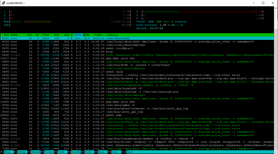Image resolution: width=278 pixels, height=154 pixels.
Task: Select the htop process row
Action: pyautogui.click(x=137, y=52)
